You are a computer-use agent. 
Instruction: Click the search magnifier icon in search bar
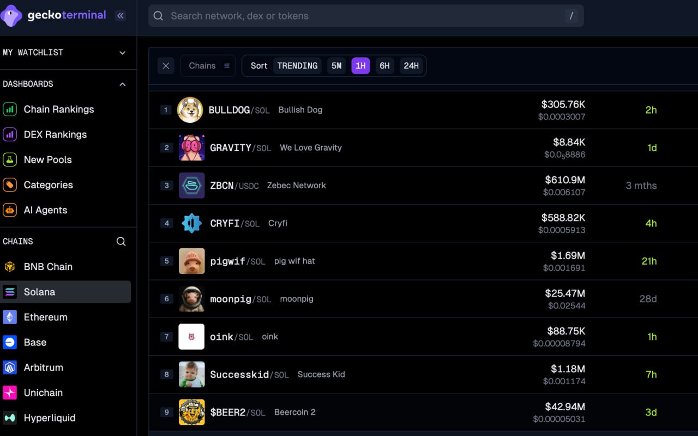pos(158,16)
